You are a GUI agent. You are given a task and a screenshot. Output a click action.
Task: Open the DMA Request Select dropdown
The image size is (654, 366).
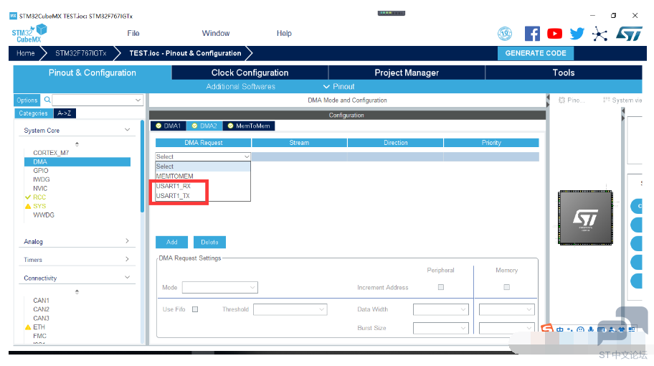[203, 156]
